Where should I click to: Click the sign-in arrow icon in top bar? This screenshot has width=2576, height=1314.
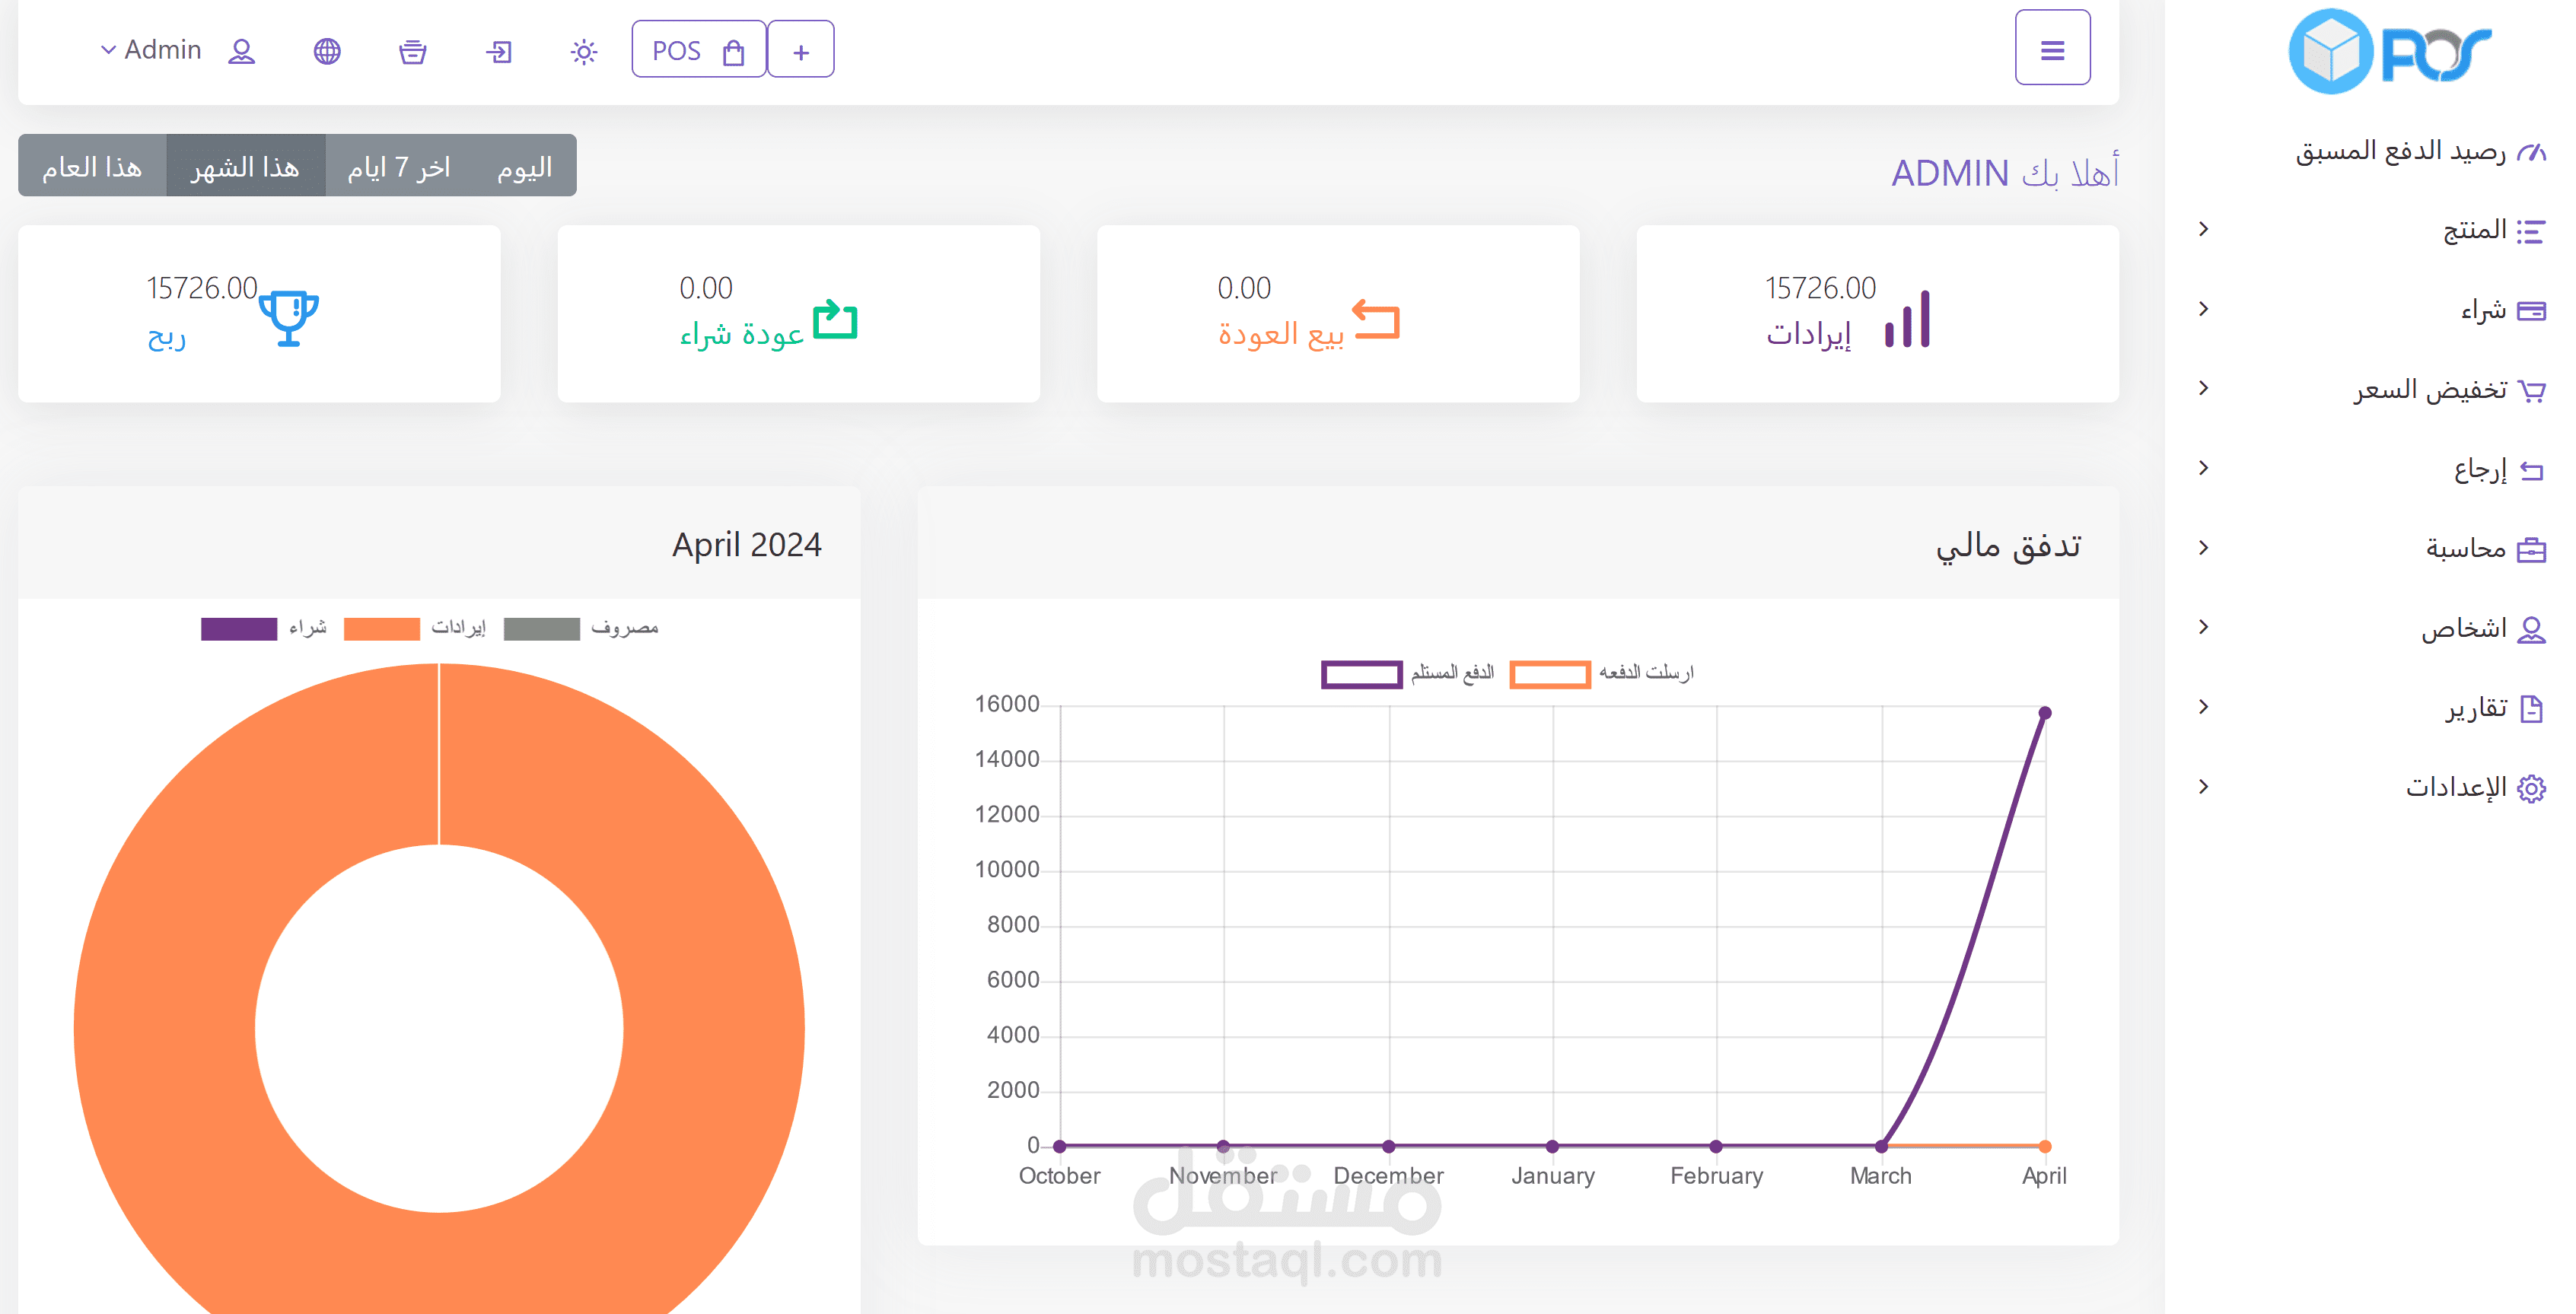(499, 51)
